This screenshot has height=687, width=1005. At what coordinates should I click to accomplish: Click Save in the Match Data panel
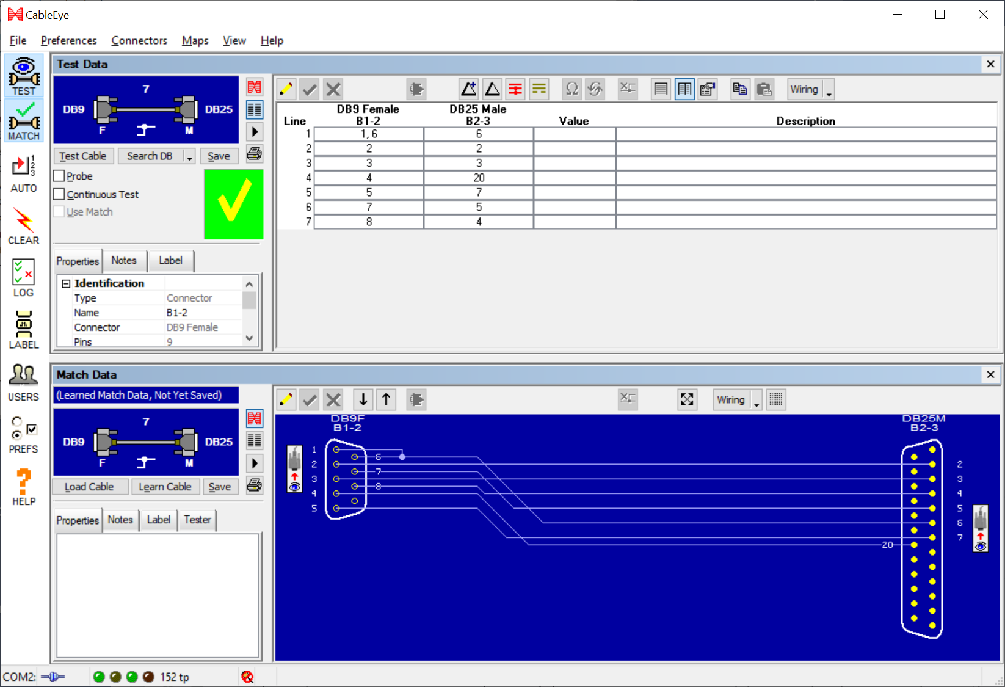coord(220,487)
